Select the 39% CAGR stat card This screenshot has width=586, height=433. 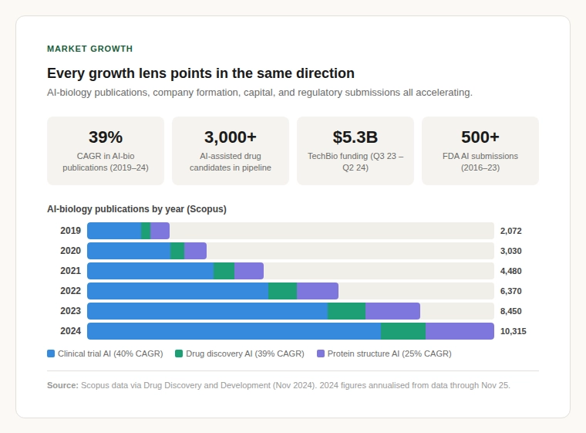click(106, 151)
